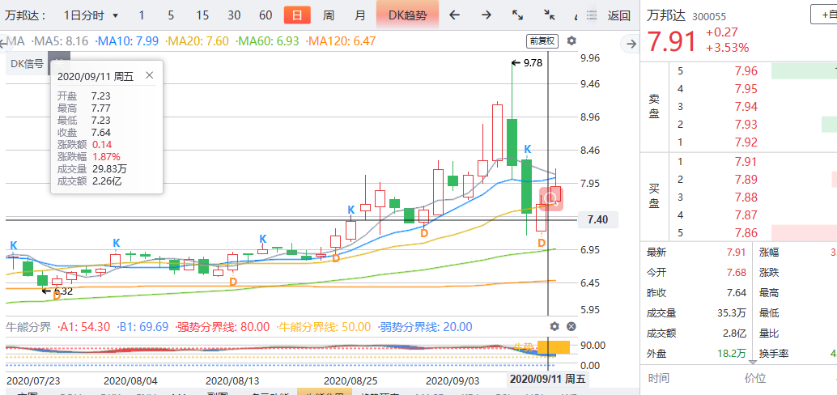This screenshot has height=395, width=837.
Task: Click the 前复权 adjustment button
Action: [542, 41]
